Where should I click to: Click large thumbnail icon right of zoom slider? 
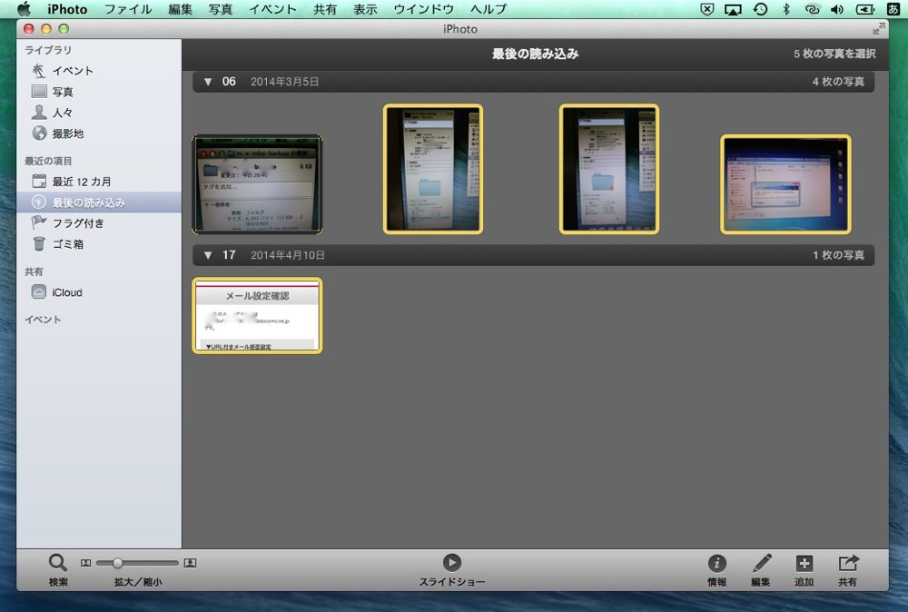190,563
